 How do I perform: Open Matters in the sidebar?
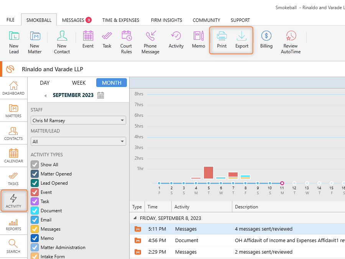point(13,111)
